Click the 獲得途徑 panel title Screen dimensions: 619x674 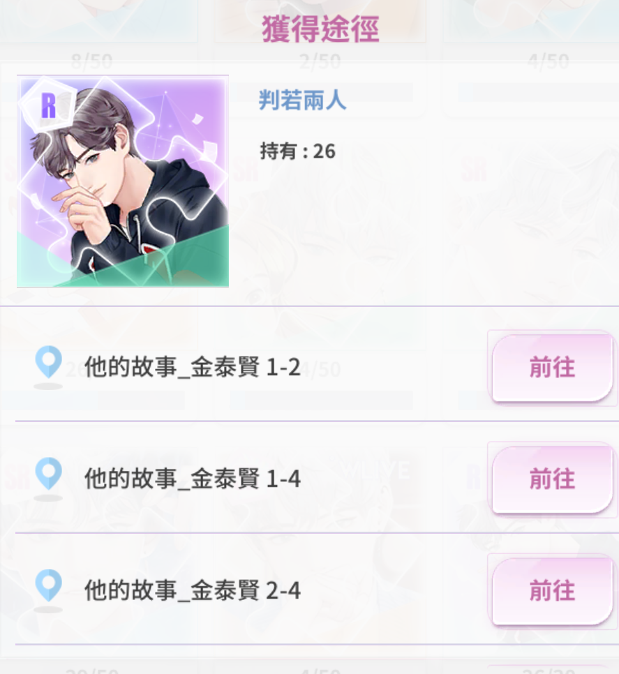click(x=320, y=29)
